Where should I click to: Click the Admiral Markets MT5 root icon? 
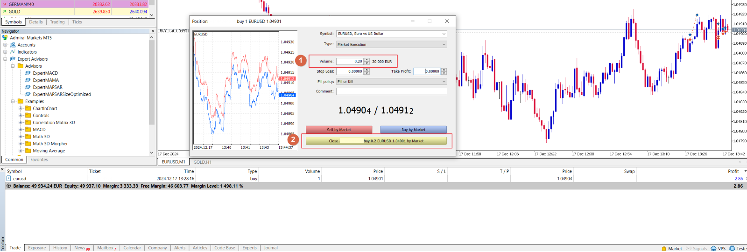(x=5, y=38)
